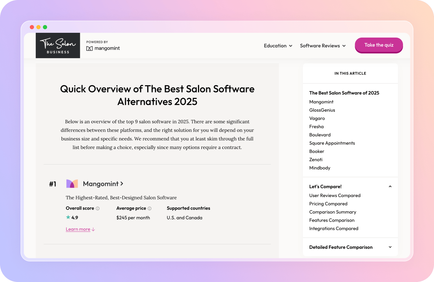Take the quiz button
Image resolution: width=434 pixels, height=282 pixels.
[379, 45]
